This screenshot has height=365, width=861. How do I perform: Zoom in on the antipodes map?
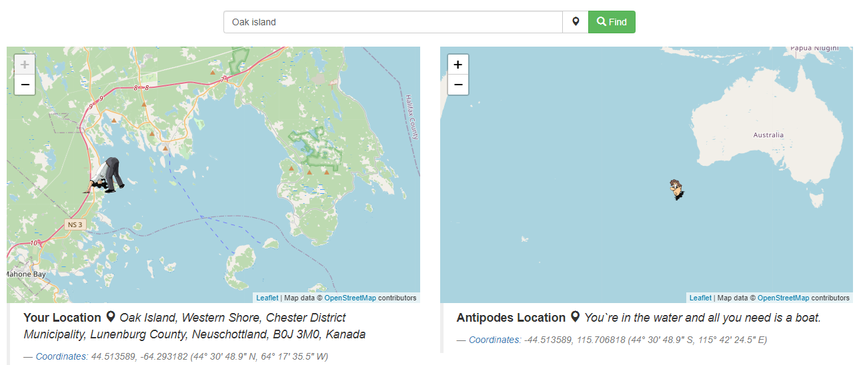(458, 65)
